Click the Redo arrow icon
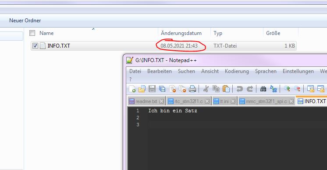The image size is (327, 170). pos(249,89)
